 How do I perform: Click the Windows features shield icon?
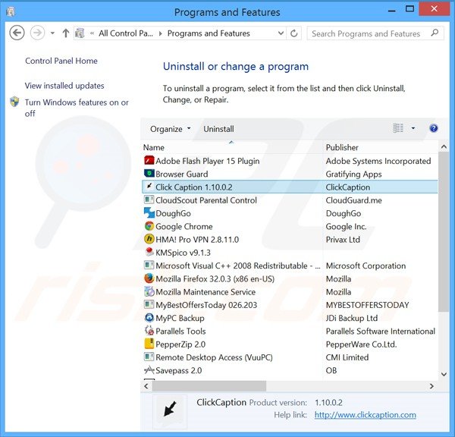coord(14,102)
